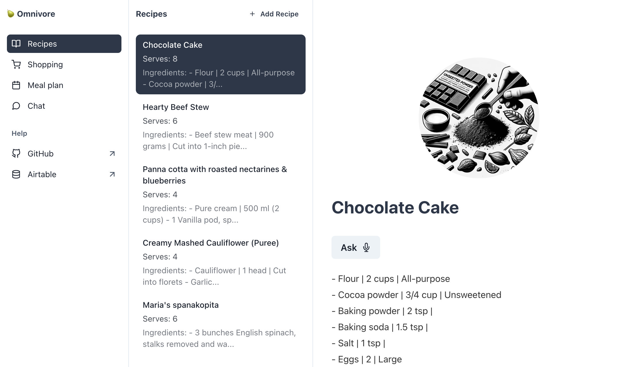Toggle Airtable external link arrow
Image resolution: width=644 pixels, height=367 pixels.
pos(111,174)
